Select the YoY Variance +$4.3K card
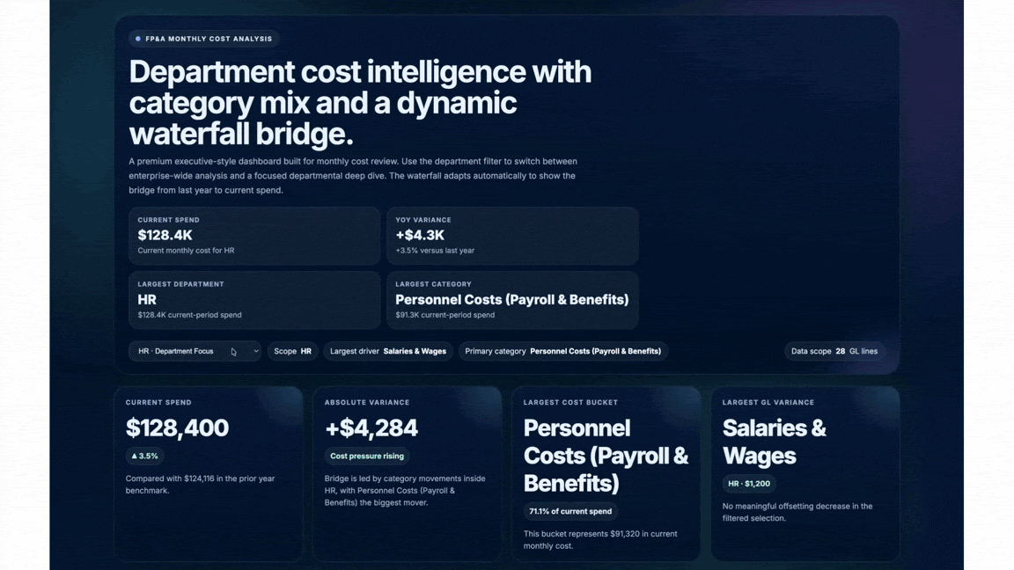 511,236
